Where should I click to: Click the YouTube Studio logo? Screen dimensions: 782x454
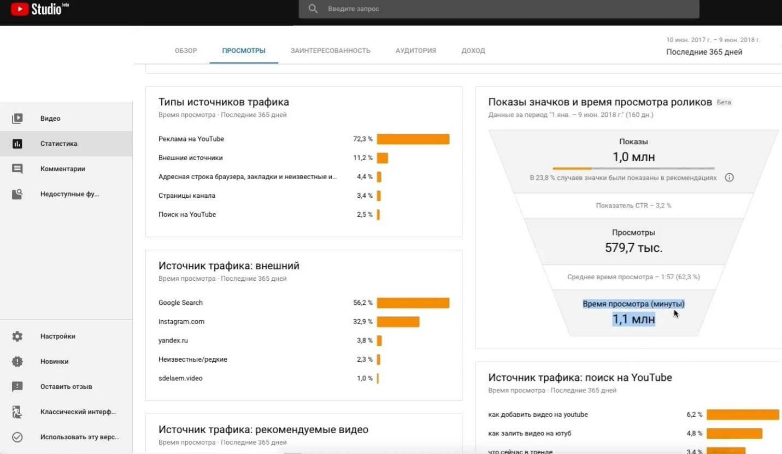point(39,9)
